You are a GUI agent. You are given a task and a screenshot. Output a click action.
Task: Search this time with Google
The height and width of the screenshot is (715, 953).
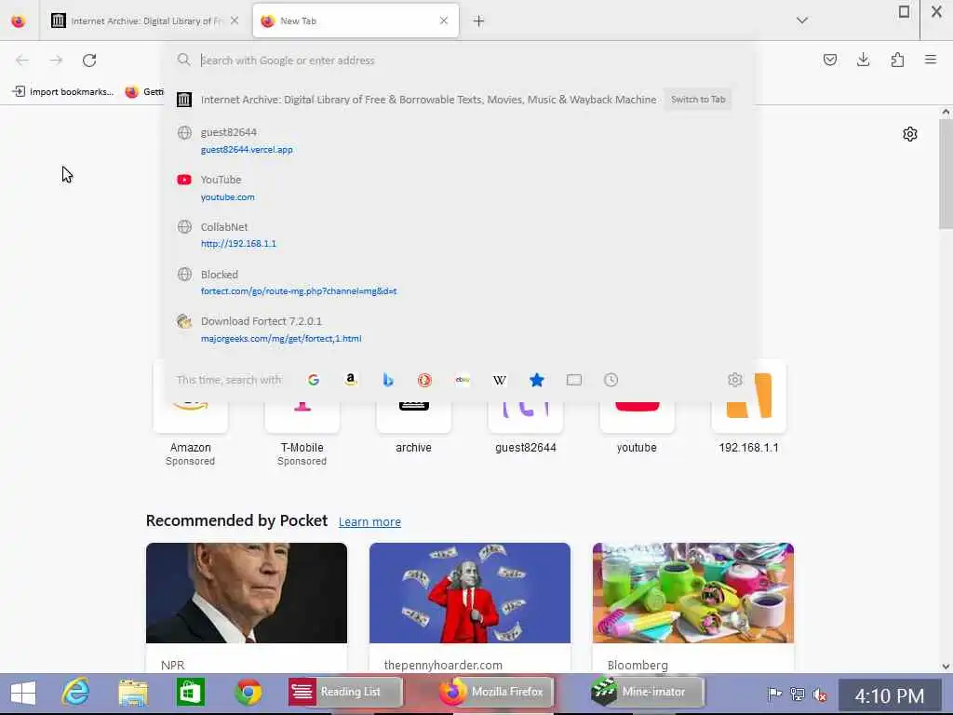tap(314, 380)
